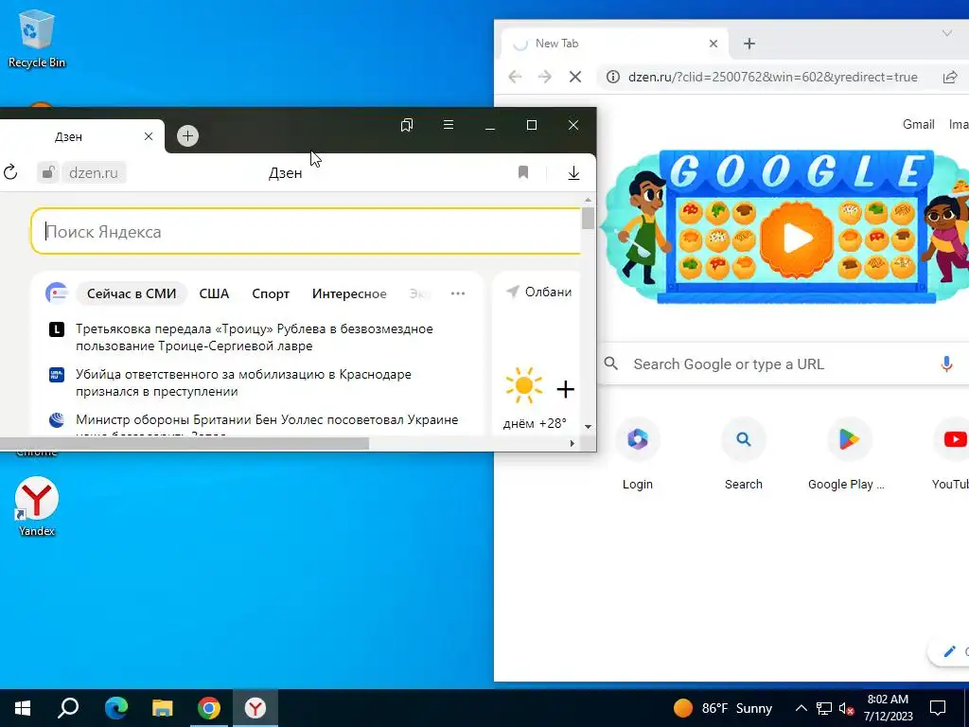Switch to Yandex browser on the taskbar

(255, 708)
